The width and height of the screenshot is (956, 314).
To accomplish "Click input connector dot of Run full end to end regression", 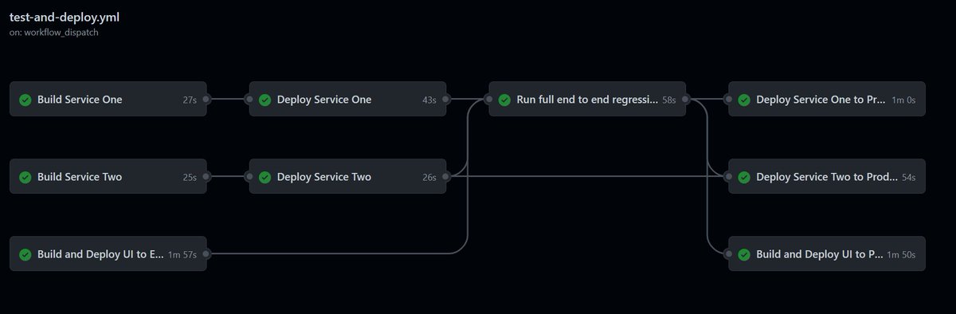I will 489,100.
